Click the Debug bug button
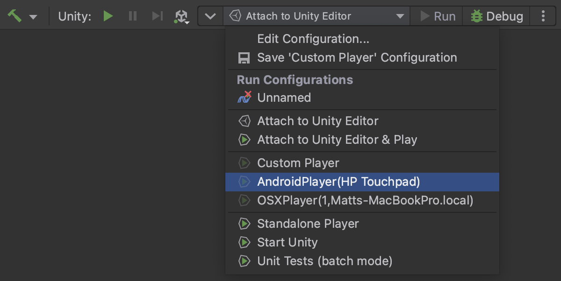Image resolution: width=561 pixels, height=281 pixels. [496, 16]
